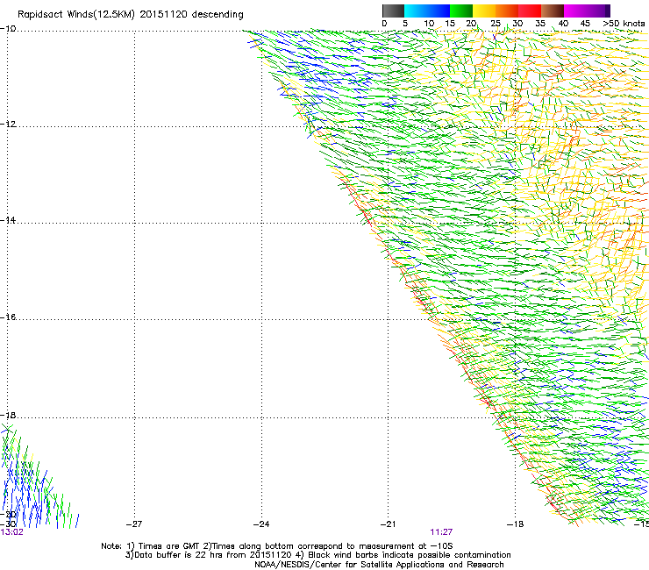
Task: Click the '-14' latitude axis label
Action: pos(8,220)
